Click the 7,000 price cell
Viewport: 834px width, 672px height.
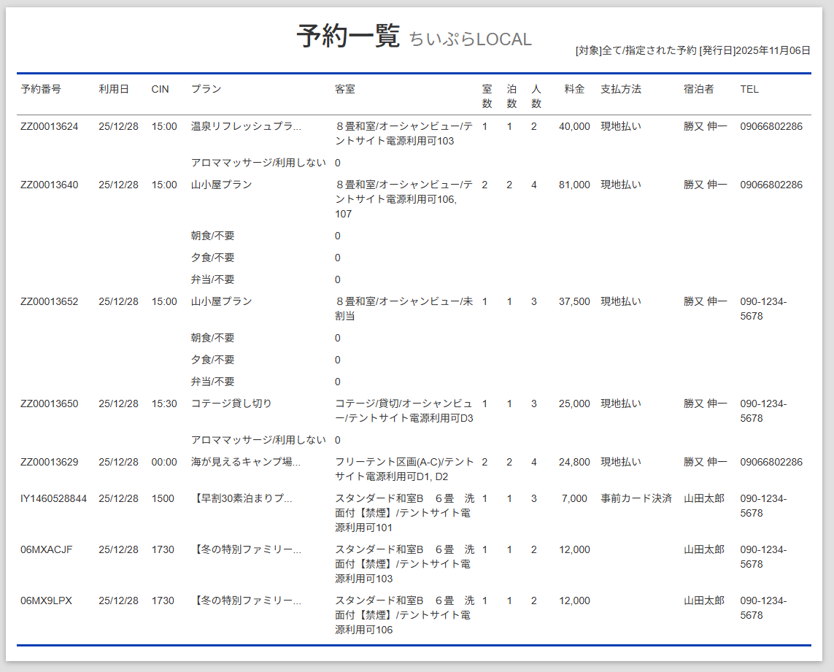click(574, 498)
